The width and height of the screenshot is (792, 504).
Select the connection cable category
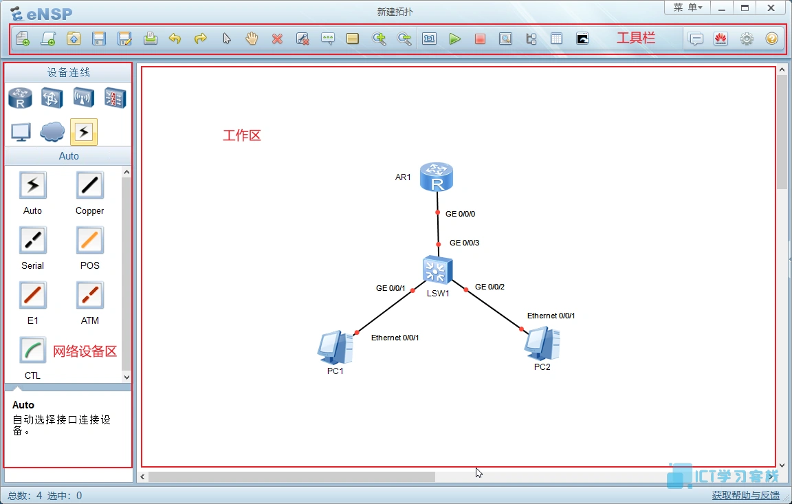tap(84, 132)
